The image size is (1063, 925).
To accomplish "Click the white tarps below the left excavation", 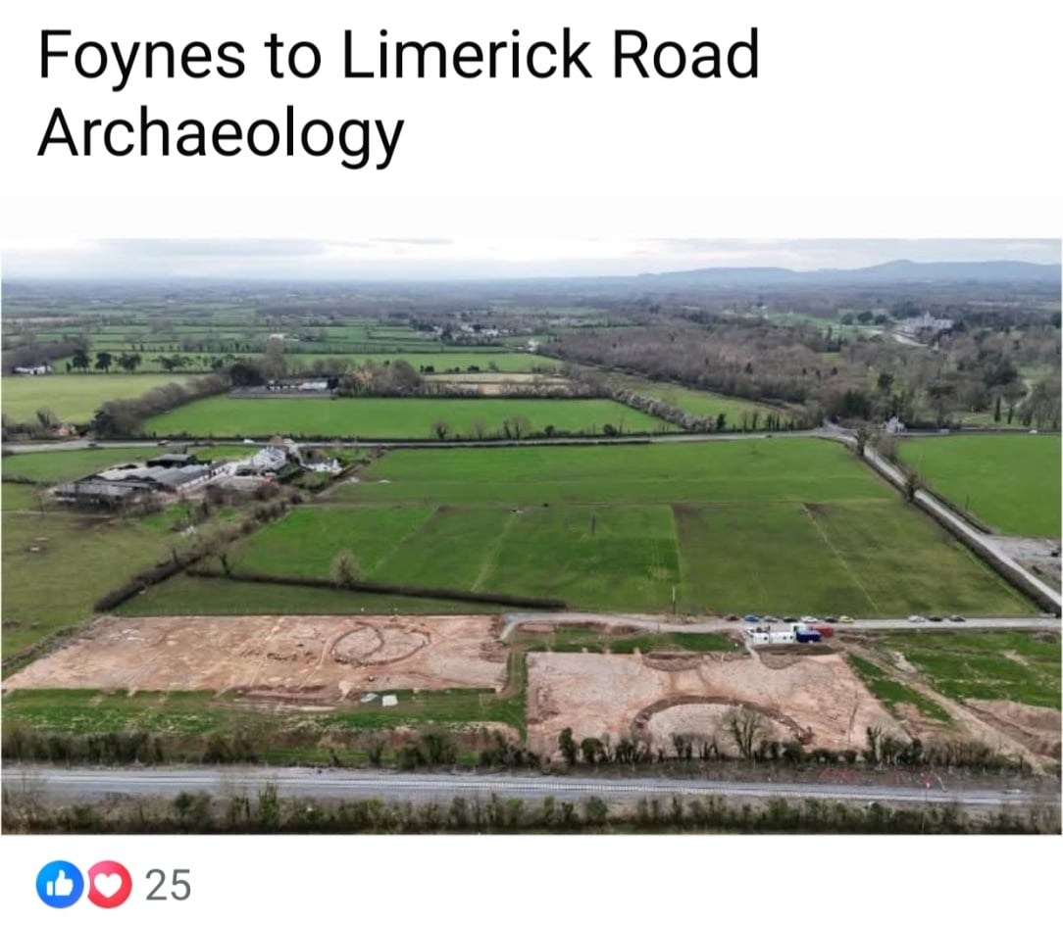I will point(380,699).
